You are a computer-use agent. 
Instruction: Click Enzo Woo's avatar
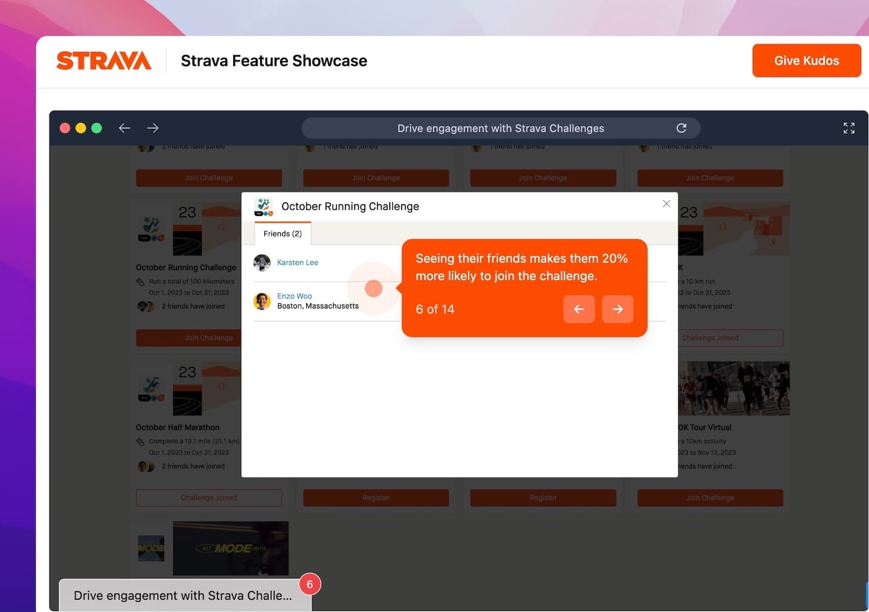(x=262, y=301)
